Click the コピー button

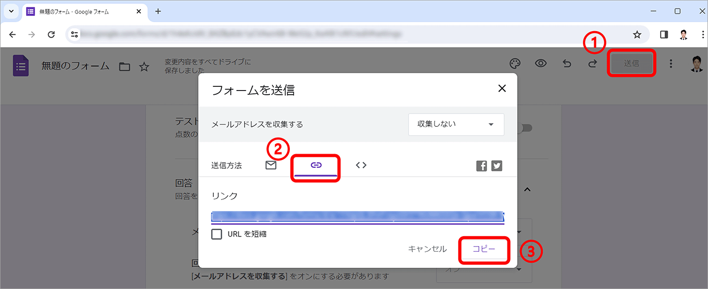tap(484, 249)
